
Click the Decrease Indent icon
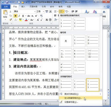[x=73, y=11]
